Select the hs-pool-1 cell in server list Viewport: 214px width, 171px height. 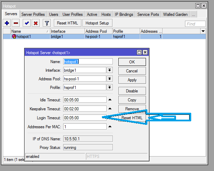tap(98, 37)
